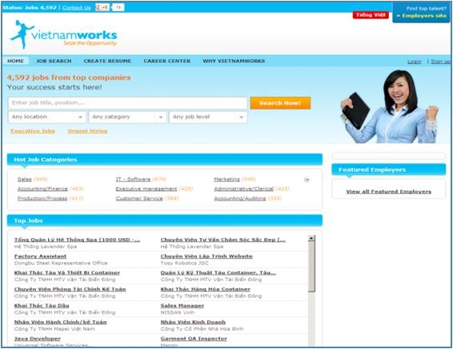Screen dimensions: 453x349
Task: Click the Search Now button
Action: point(280,103)
